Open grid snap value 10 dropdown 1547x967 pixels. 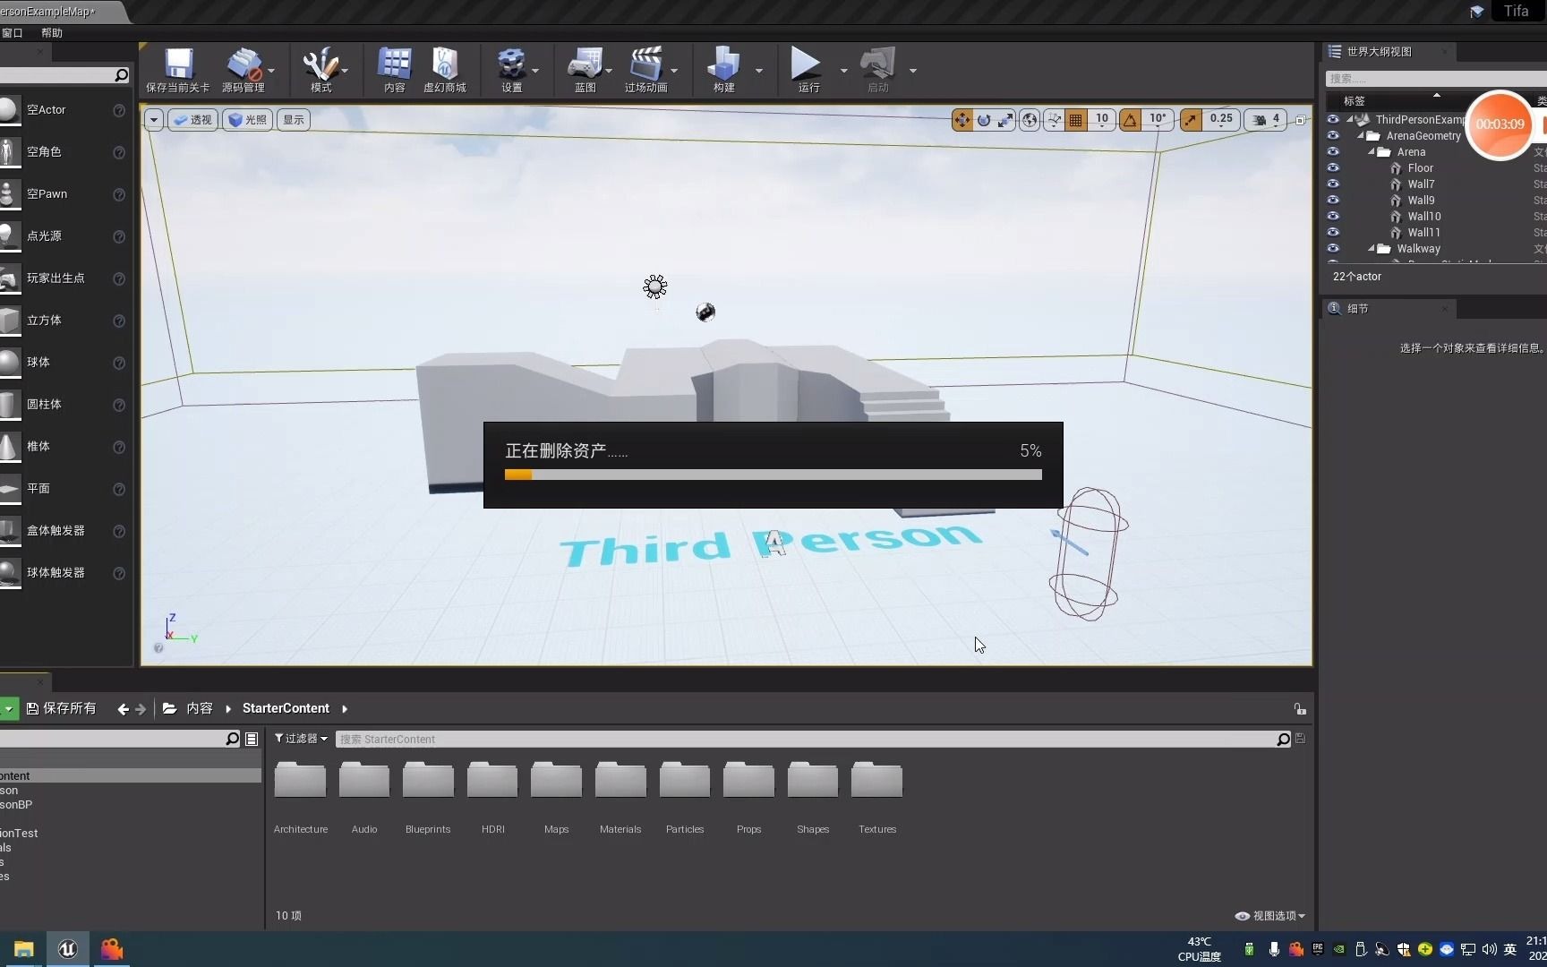(1102, 120)
